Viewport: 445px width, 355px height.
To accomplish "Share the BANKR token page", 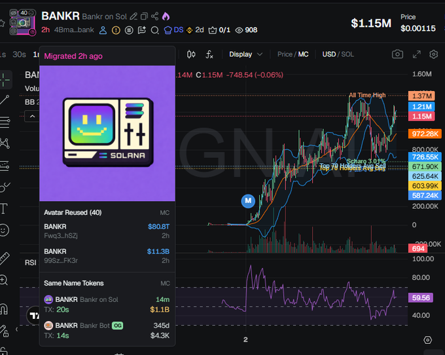I will coord(154,16).
